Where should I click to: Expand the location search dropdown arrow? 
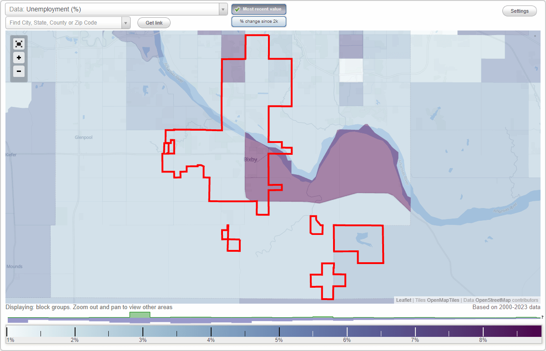[x=126, y=23]
